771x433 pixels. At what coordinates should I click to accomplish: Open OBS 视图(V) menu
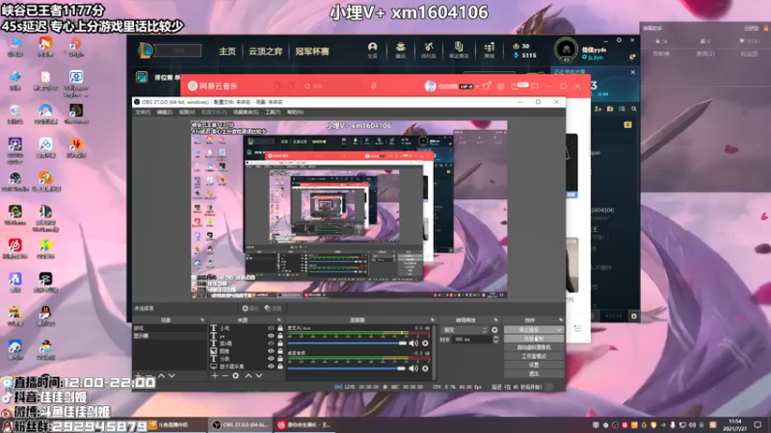point(186,113)
